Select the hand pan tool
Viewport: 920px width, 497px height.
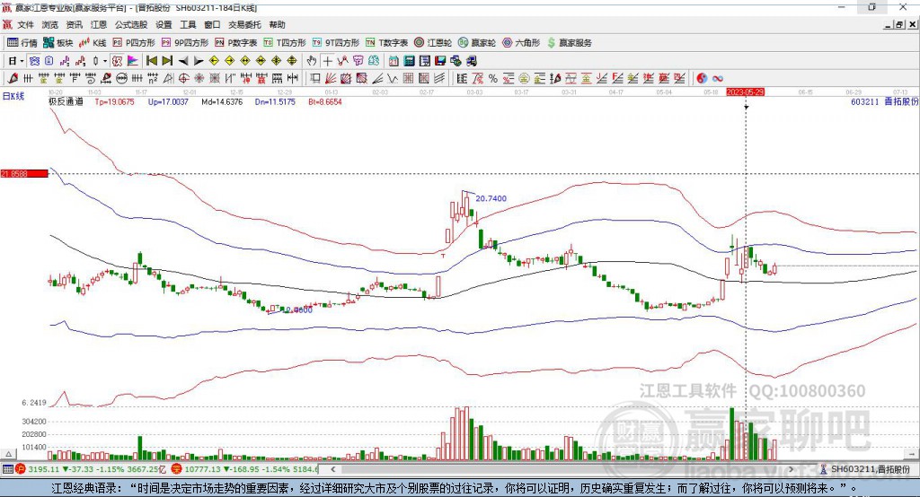(x=311, y=61)
